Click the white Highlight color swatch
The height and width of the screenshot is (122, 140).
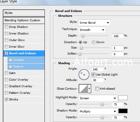[123, 98]
